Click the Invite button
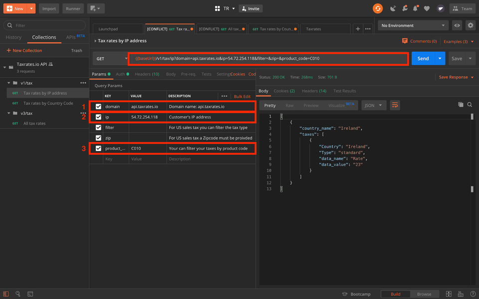This screenshot has width=479, height=299. [250, 8]
